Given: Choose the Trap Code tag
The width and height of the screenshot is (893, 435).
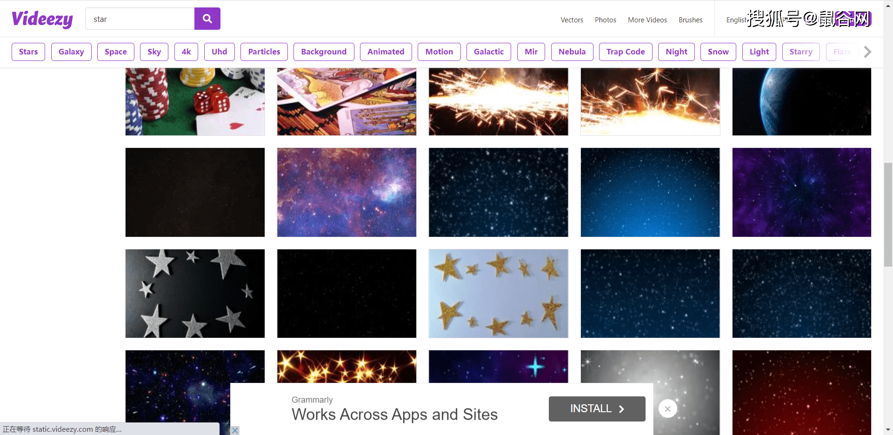Looking at the screenshot, I should 625,52.
